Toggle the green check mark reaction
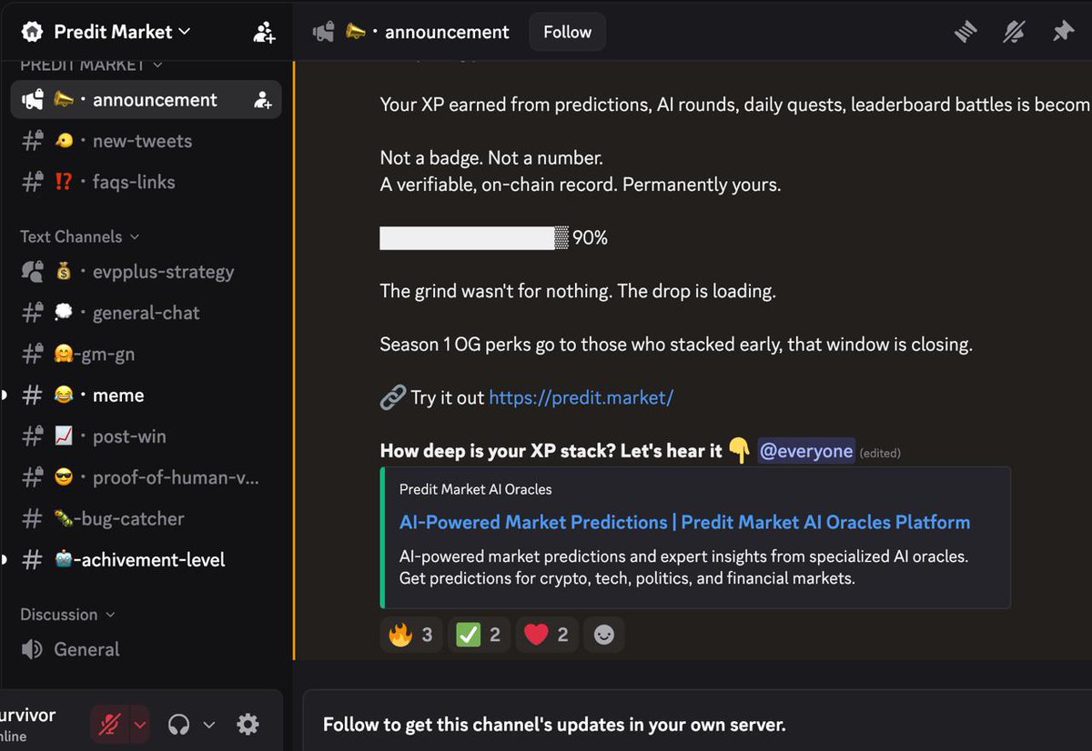1092x751 pixels. (x=479, y=635)
